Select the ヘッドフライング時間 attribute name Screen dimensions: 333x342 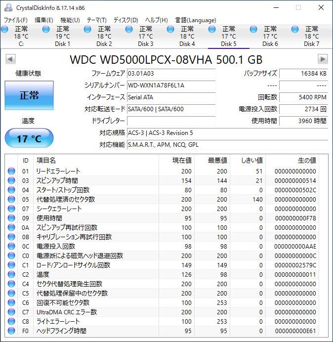point(61,331)
